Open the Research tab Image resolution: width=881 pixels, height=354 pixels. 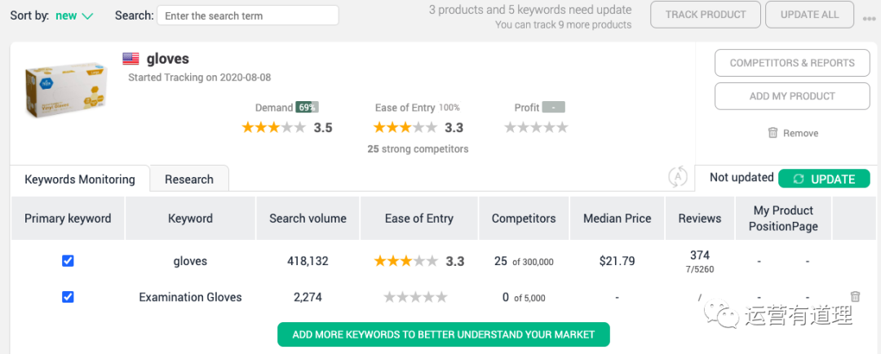pos(189,179)
